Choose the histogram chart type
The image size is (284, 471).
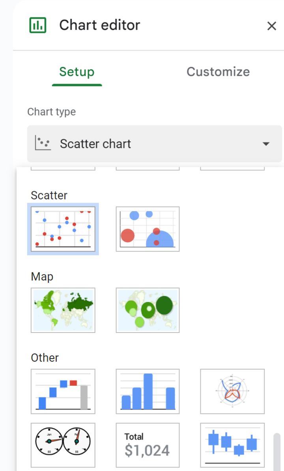148,391
